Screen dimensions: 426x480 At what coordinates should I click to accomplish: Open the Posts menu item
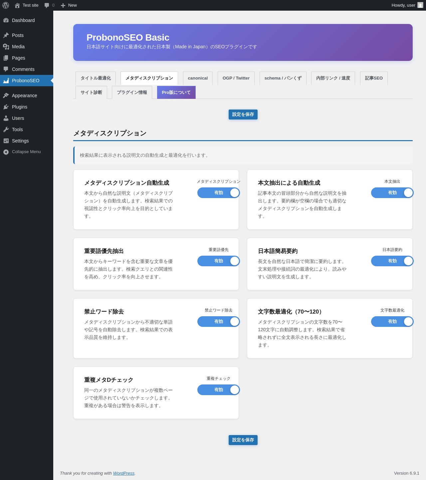pos(27,35)
